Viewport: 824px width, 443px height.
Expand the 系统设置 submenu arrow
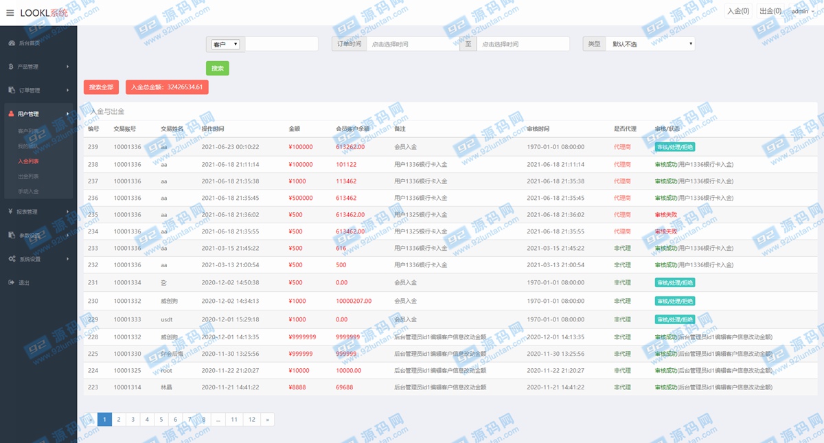click(x=67, y=259)
